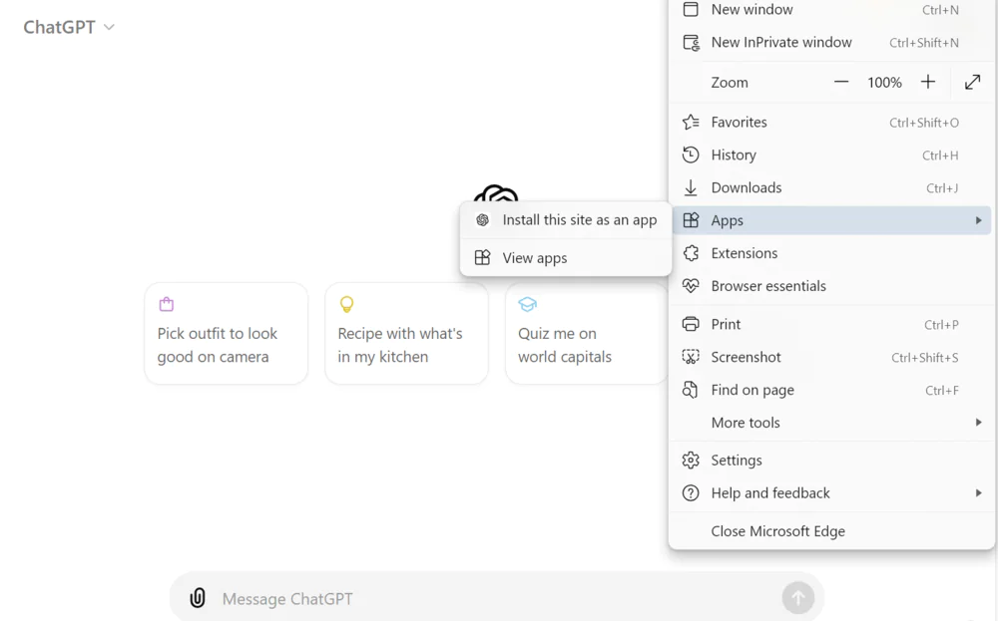Choose Find on page entry

click(x=832, y=390)
